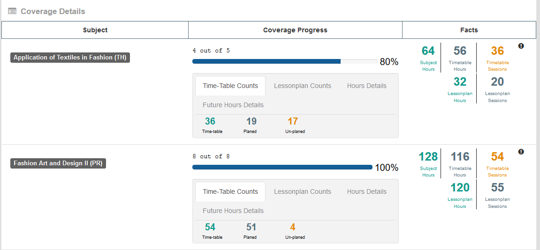Image resolution: width=540 pixels, height=250 pixels.
Task: Click the Coverage Details heading
Action: [x=53, y=11]
